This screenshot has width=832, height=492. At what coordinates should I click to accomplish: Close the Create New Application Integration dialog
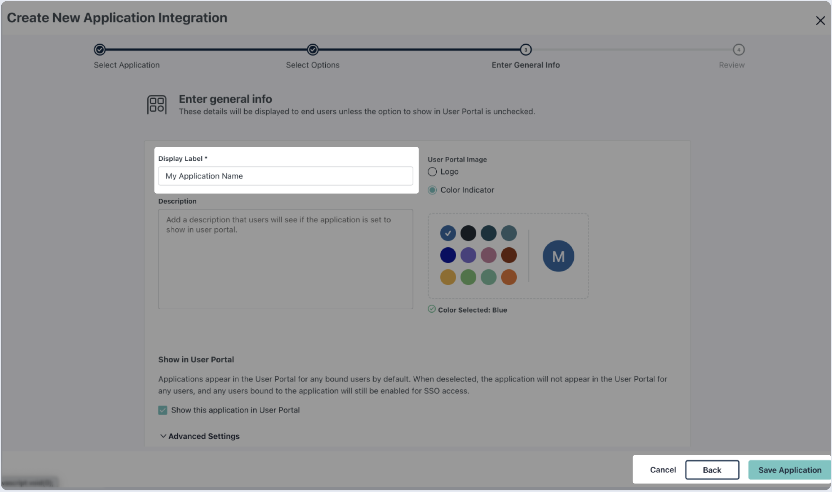point(820,21)
